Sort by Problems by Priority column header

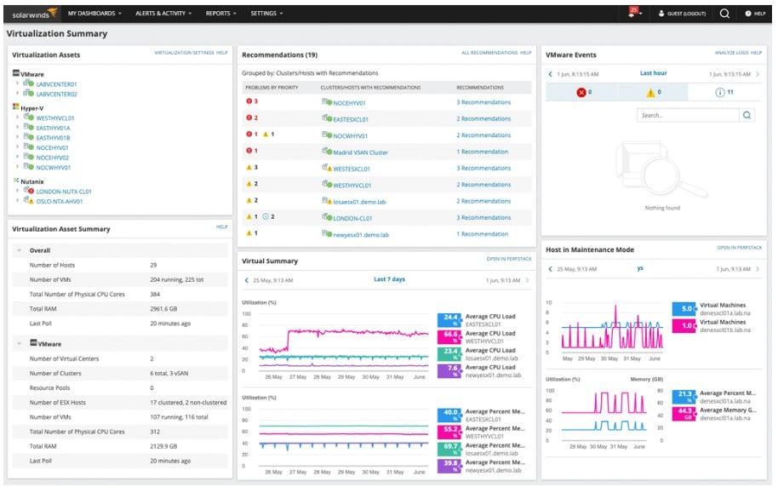(272, 88)
